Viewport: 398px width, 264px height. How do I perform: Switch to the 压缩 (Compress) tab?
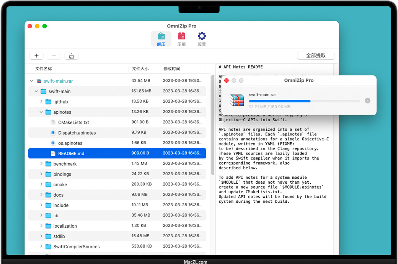click(x=181, y=39)
